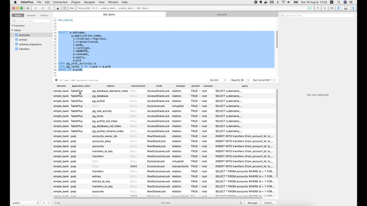
Task: Click the plus button in bottom bar
Action: point(44,202)
